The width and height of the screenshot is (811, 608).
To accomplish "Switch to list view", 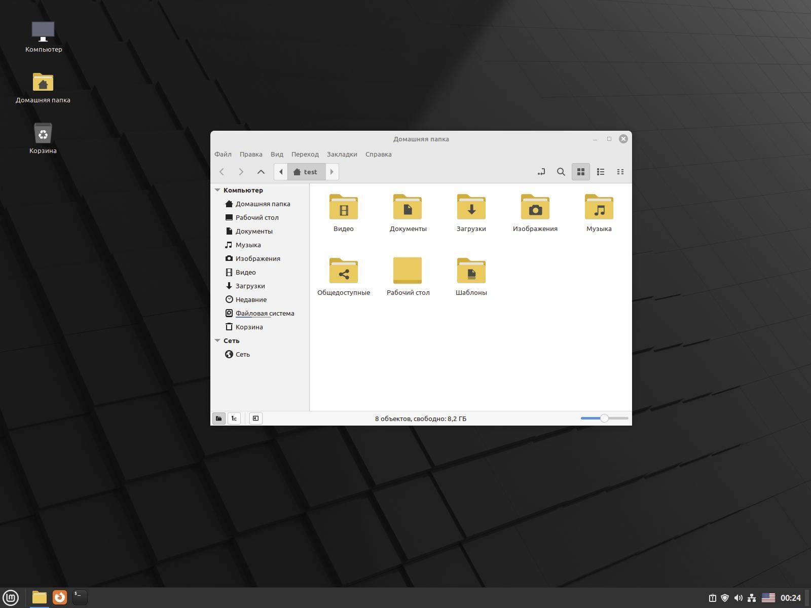I will tap(601, 172).
